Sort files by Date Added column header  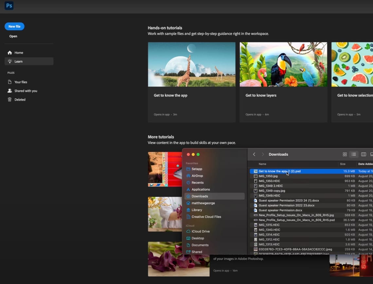click(x=365, y=164)
